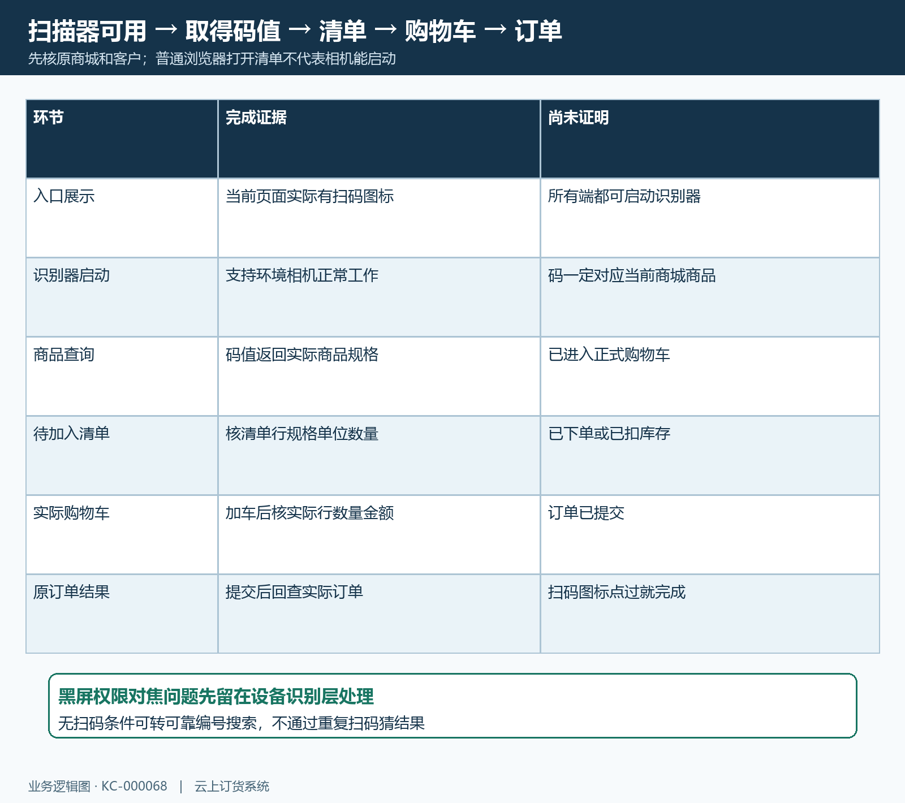
Task: Click cell 提交后回查实际订单
Action: click(x=379, y=614)
